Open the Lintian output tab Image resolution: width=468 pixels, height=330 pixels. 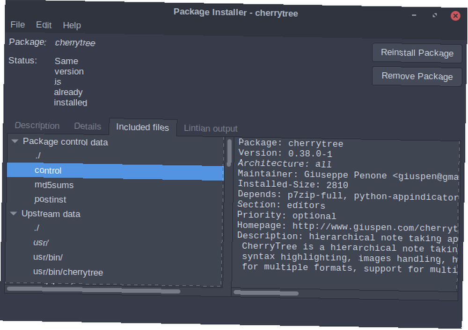tap(211, 128)
